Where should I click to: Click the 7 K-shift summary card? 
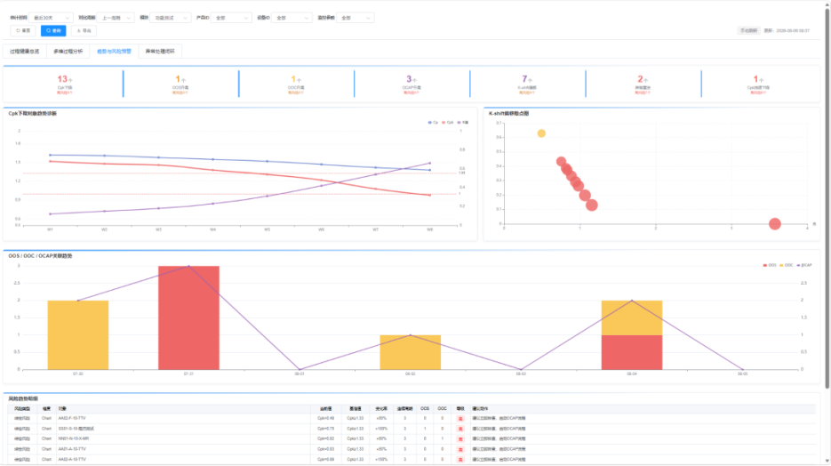point(527,84)
